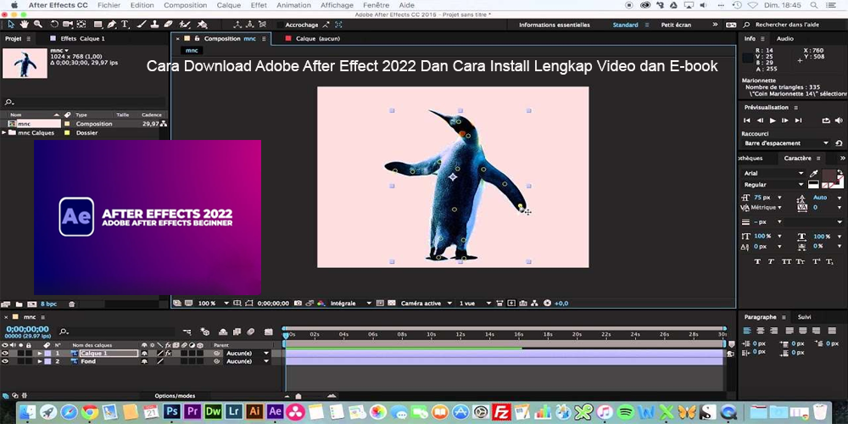This screenshot has height=424, width=848.
Task: Open Photoshop from the Dock
Action: (172, 411)
